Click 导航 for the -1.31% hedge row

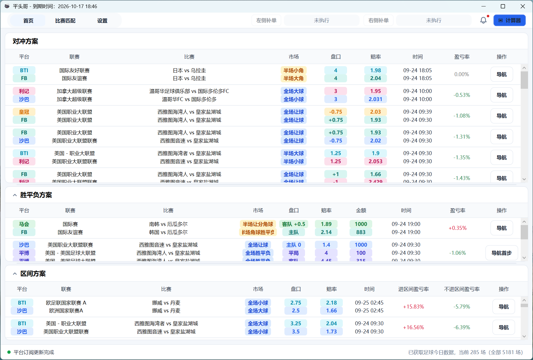tap(502, 137)
